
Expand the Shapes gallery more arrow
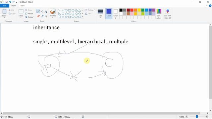click(x=82, y=17)
